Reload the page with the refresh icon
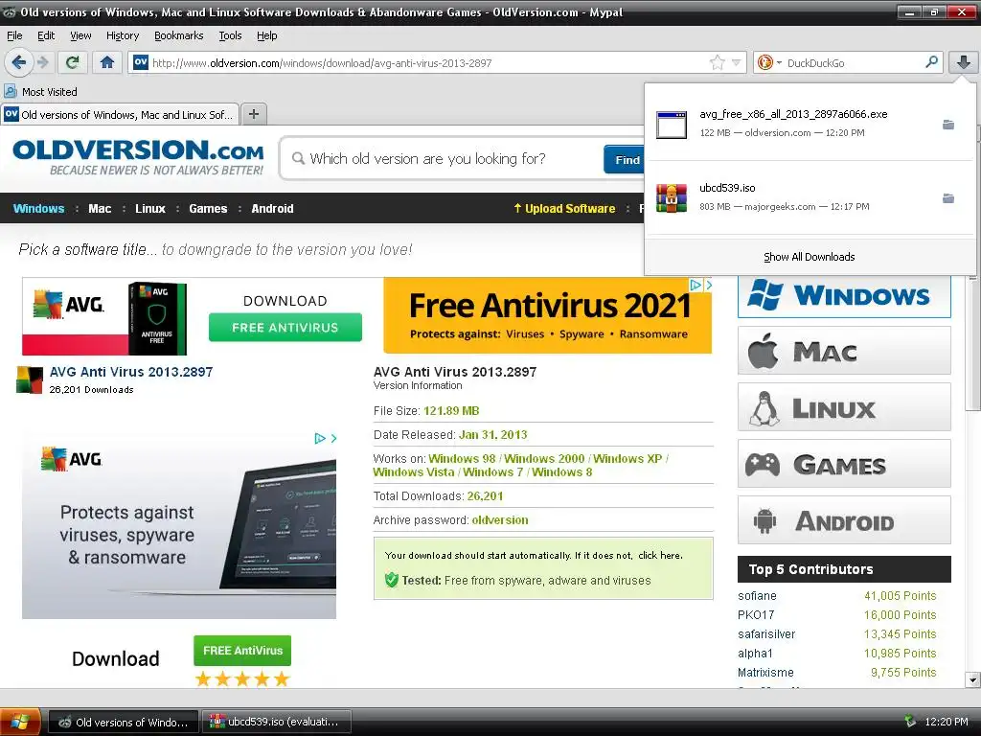Viewport: 981px width, 736px height. (x=73, y=62)
